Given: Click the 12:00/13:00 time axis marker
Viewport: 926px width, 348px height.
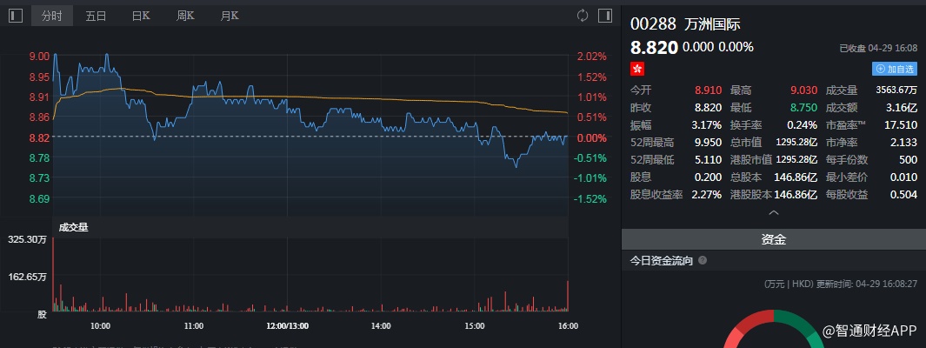Looking at the screenshot, I should (x=287, y=325).
